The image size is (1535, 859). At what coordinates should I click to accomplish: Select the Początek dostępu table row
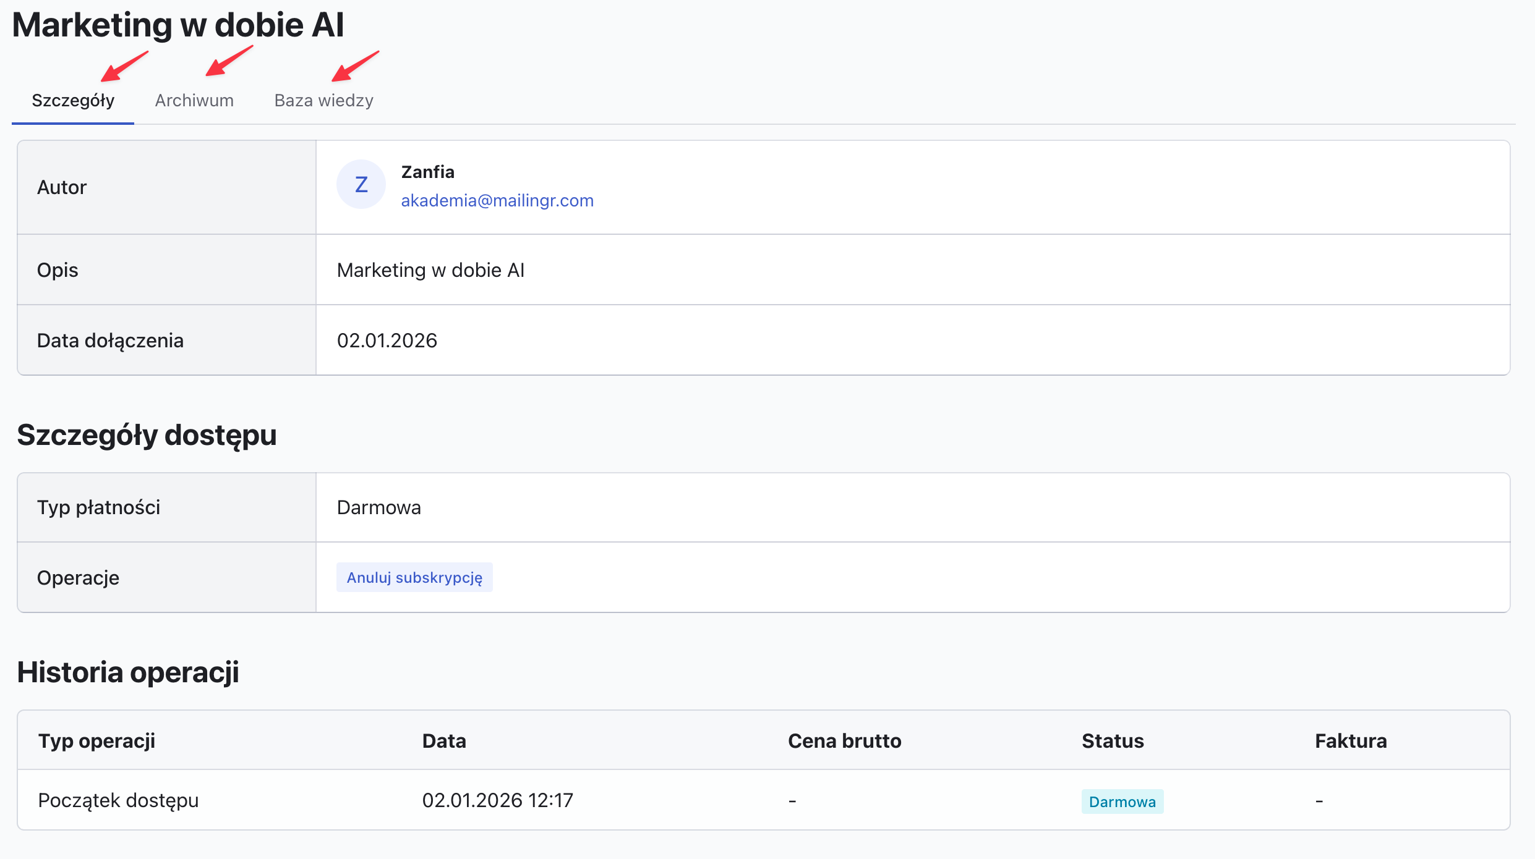(x=118, y=800)
